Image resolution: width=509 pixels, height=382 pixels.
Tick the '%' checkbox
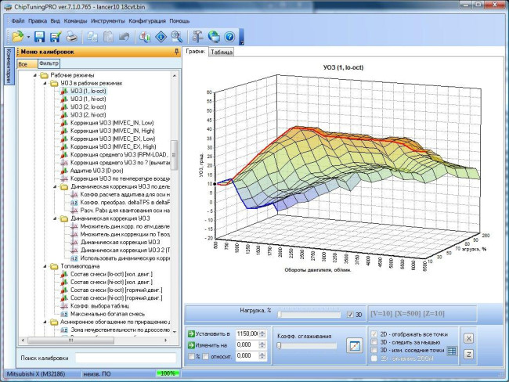pyautogui.click(x=191, y=356)
